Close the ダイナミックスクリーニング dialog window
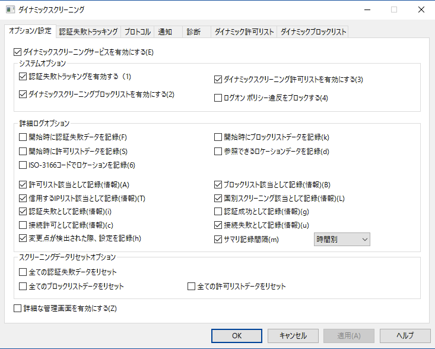 [421, 10]
